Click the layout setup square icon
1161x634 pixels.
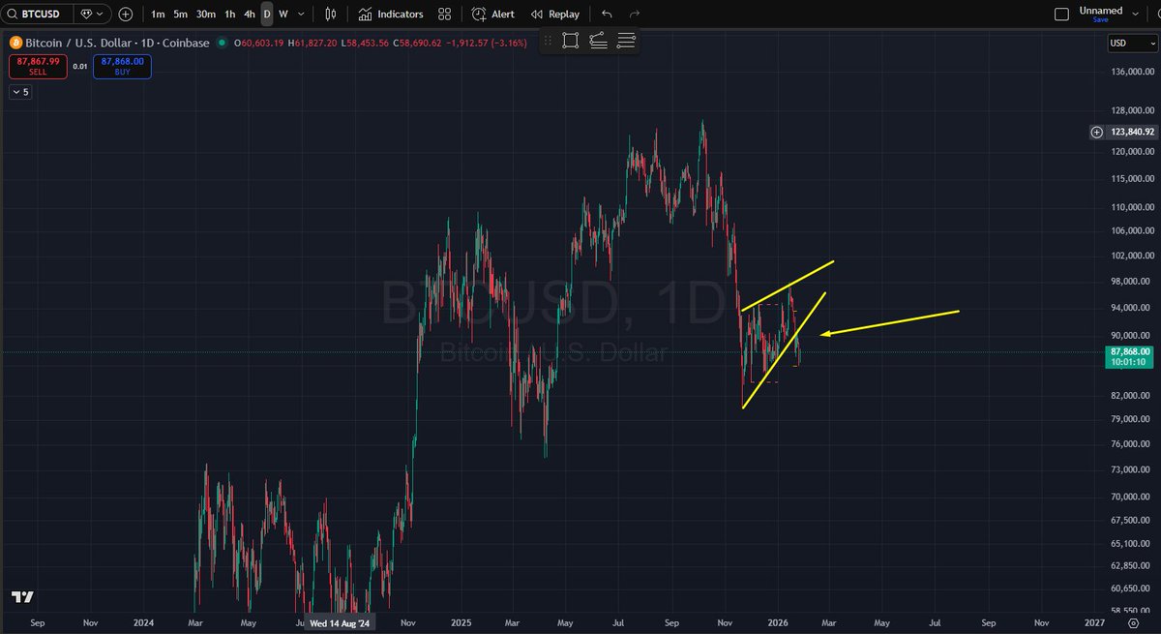pyautogui.click(x=1061, y=14)
